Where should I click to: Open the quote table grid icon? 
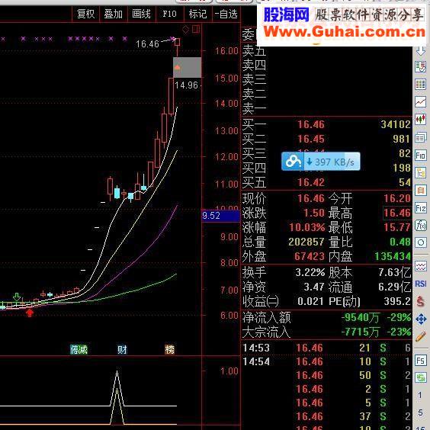(421, 84)
